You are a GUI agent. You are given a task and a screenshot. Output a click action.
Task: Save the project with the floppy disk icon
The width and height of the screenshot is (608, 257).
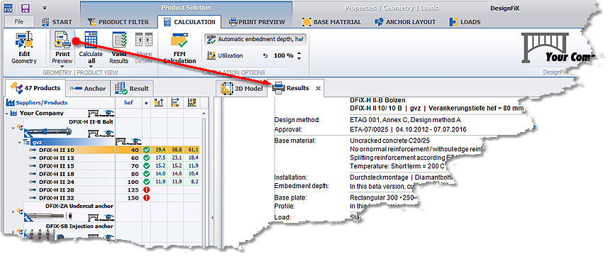point(26,8)
